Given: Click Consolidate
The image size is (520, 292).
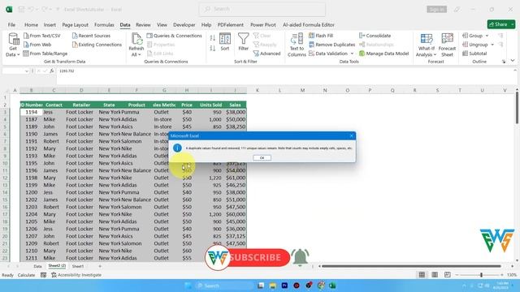Looking at the screenshot, I should (x=375, y=36).
